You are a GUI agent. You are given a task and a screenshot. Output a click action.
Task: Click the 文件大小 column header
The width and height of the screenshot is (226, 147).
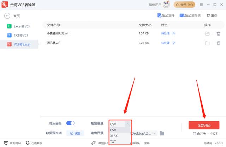click(145, 25)
